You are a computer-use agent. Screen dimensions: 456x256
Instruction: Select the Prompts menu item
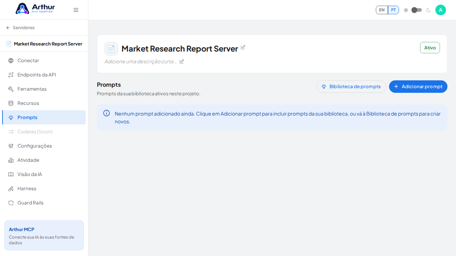point(44,117)
